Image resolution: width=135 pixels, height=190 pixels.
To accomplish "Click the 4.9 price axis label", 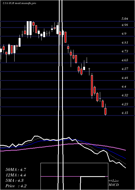I will coord(124,34).
